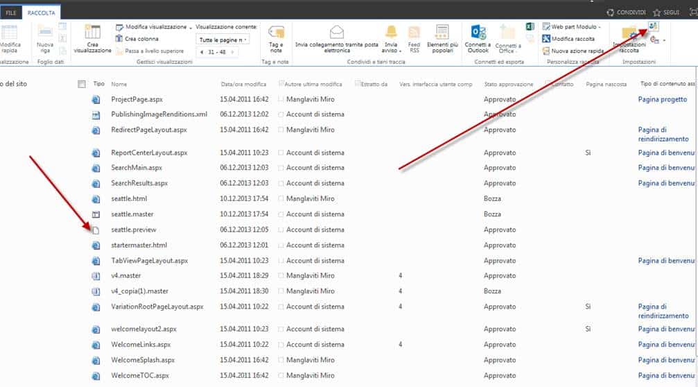Open the startermaster.html file
698x387 pixels.
coord(139,245)
